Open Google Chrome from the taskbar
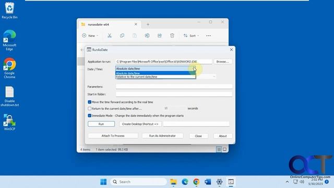Viewport: 334px width, 188px height. tap(196, 182)
